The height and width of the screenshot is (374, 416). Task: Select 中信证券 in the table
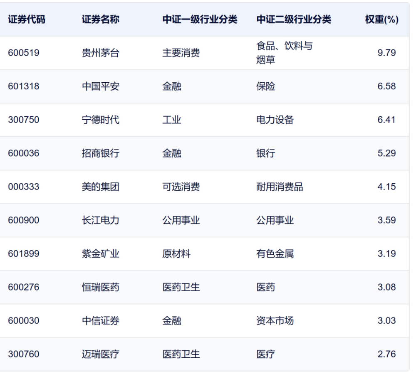(x=100, y=321)
